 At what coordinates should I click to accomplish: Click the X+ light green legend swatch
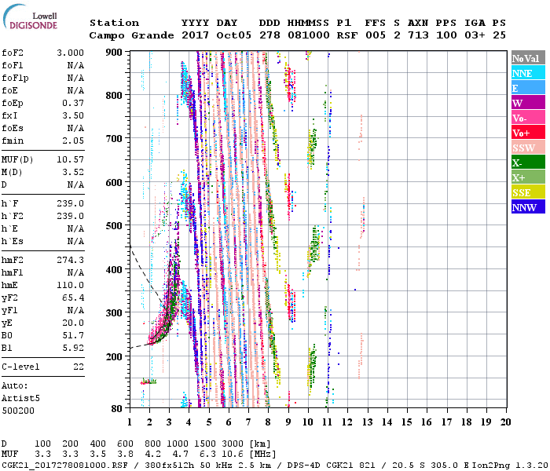tap(527, 177)
